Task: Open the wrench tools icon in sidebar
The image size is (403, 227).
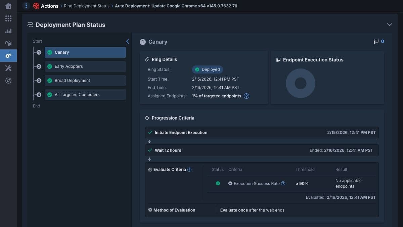Action: coord(8,68)
